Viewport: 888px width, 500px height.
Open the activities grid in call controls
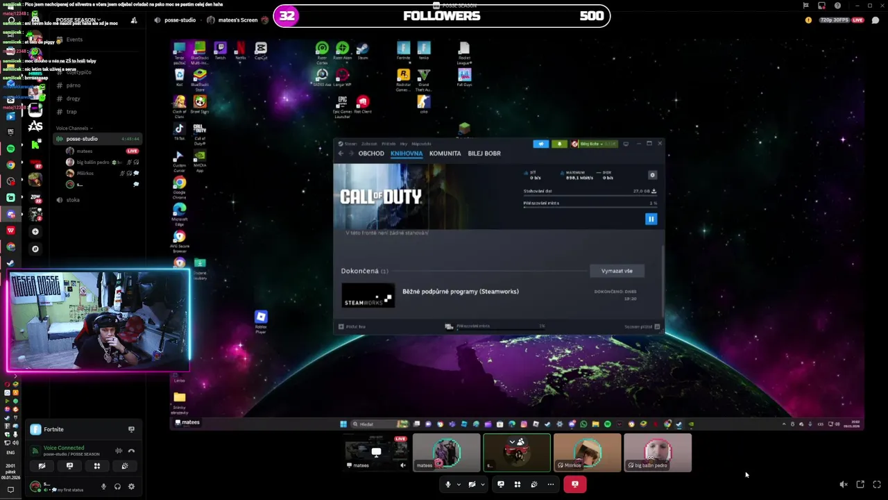518,484
